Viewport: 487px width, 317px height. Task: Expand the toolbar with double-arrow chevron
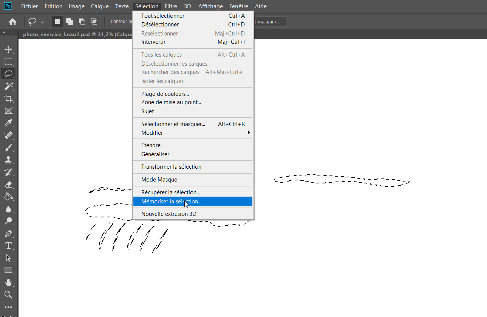point(4,33)
